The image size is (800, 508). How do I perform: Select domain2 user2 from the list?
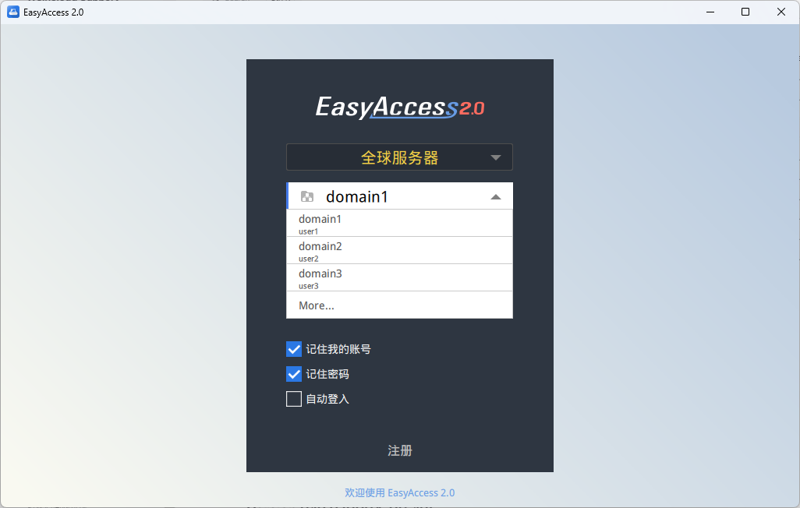399,250
